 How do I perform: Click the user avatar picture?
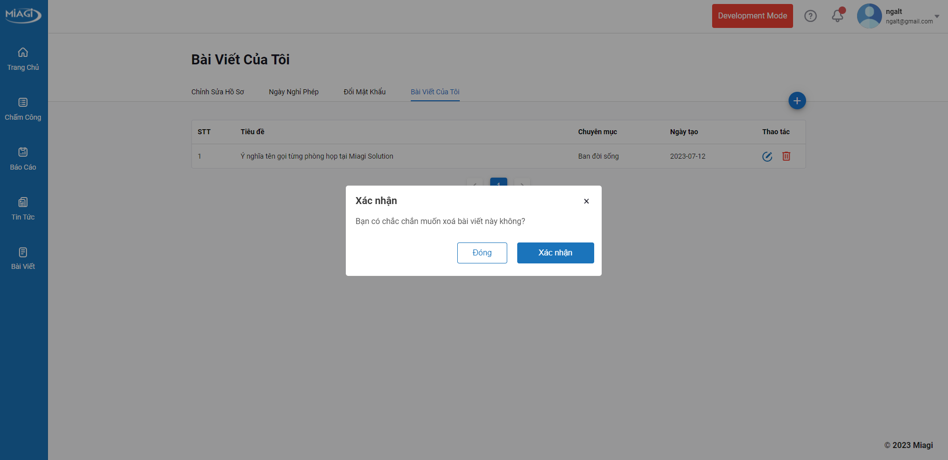[x=869, y=16]
